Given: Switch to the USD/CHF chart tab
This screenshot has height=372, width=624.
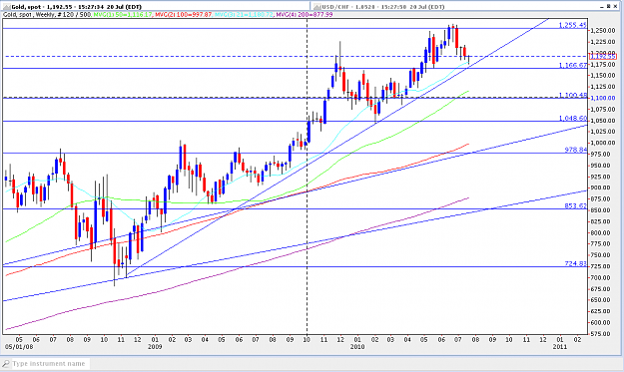Looking at the screenshot, I should (x=453, y=6).
